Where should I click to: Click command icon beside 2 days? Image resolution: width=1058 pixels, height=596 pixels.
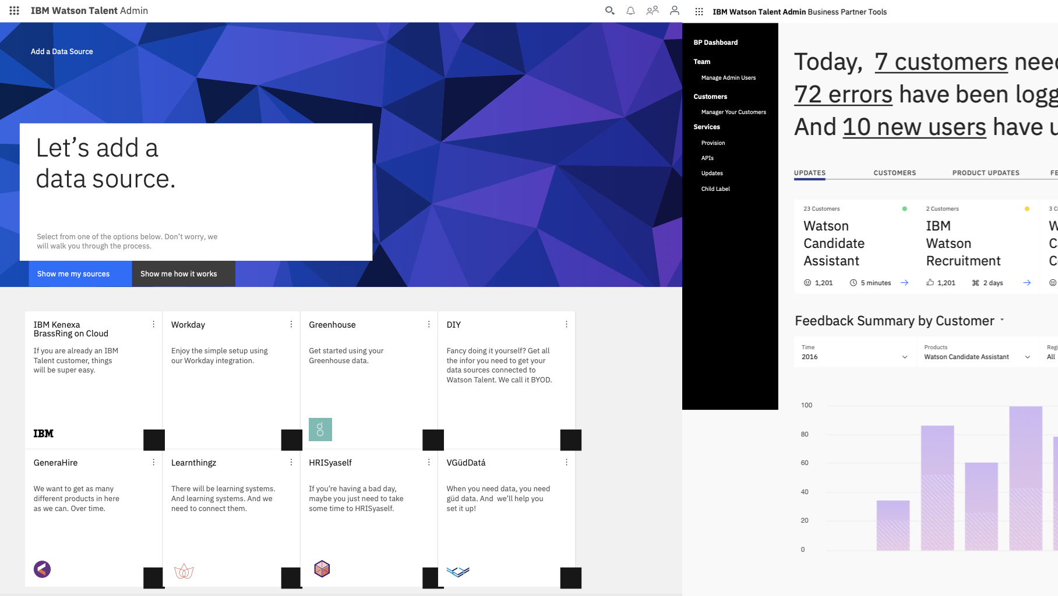[976, 283]
